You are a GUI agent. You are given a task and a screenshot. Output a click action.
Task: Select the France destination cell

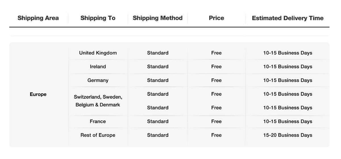[x=98, y=121]
